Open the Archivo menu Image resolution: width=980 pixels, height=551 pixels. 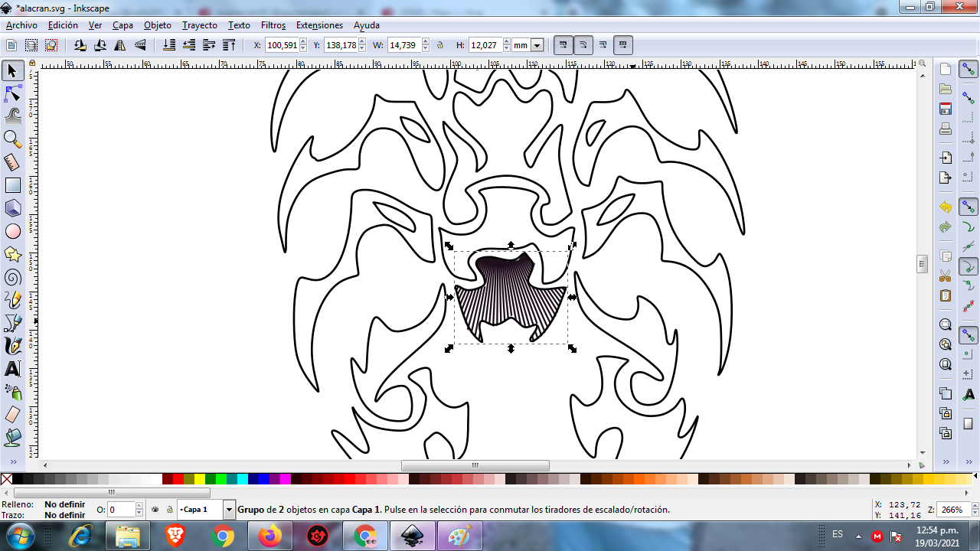click(21, 25)
